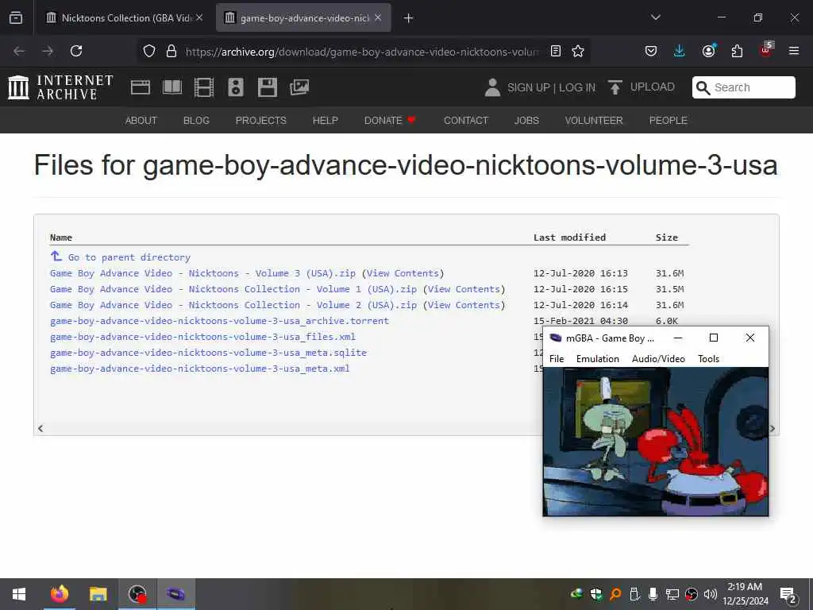Open the Texts (book) icon
This screenshot has height=610, width=813.
tap(172, 87)
